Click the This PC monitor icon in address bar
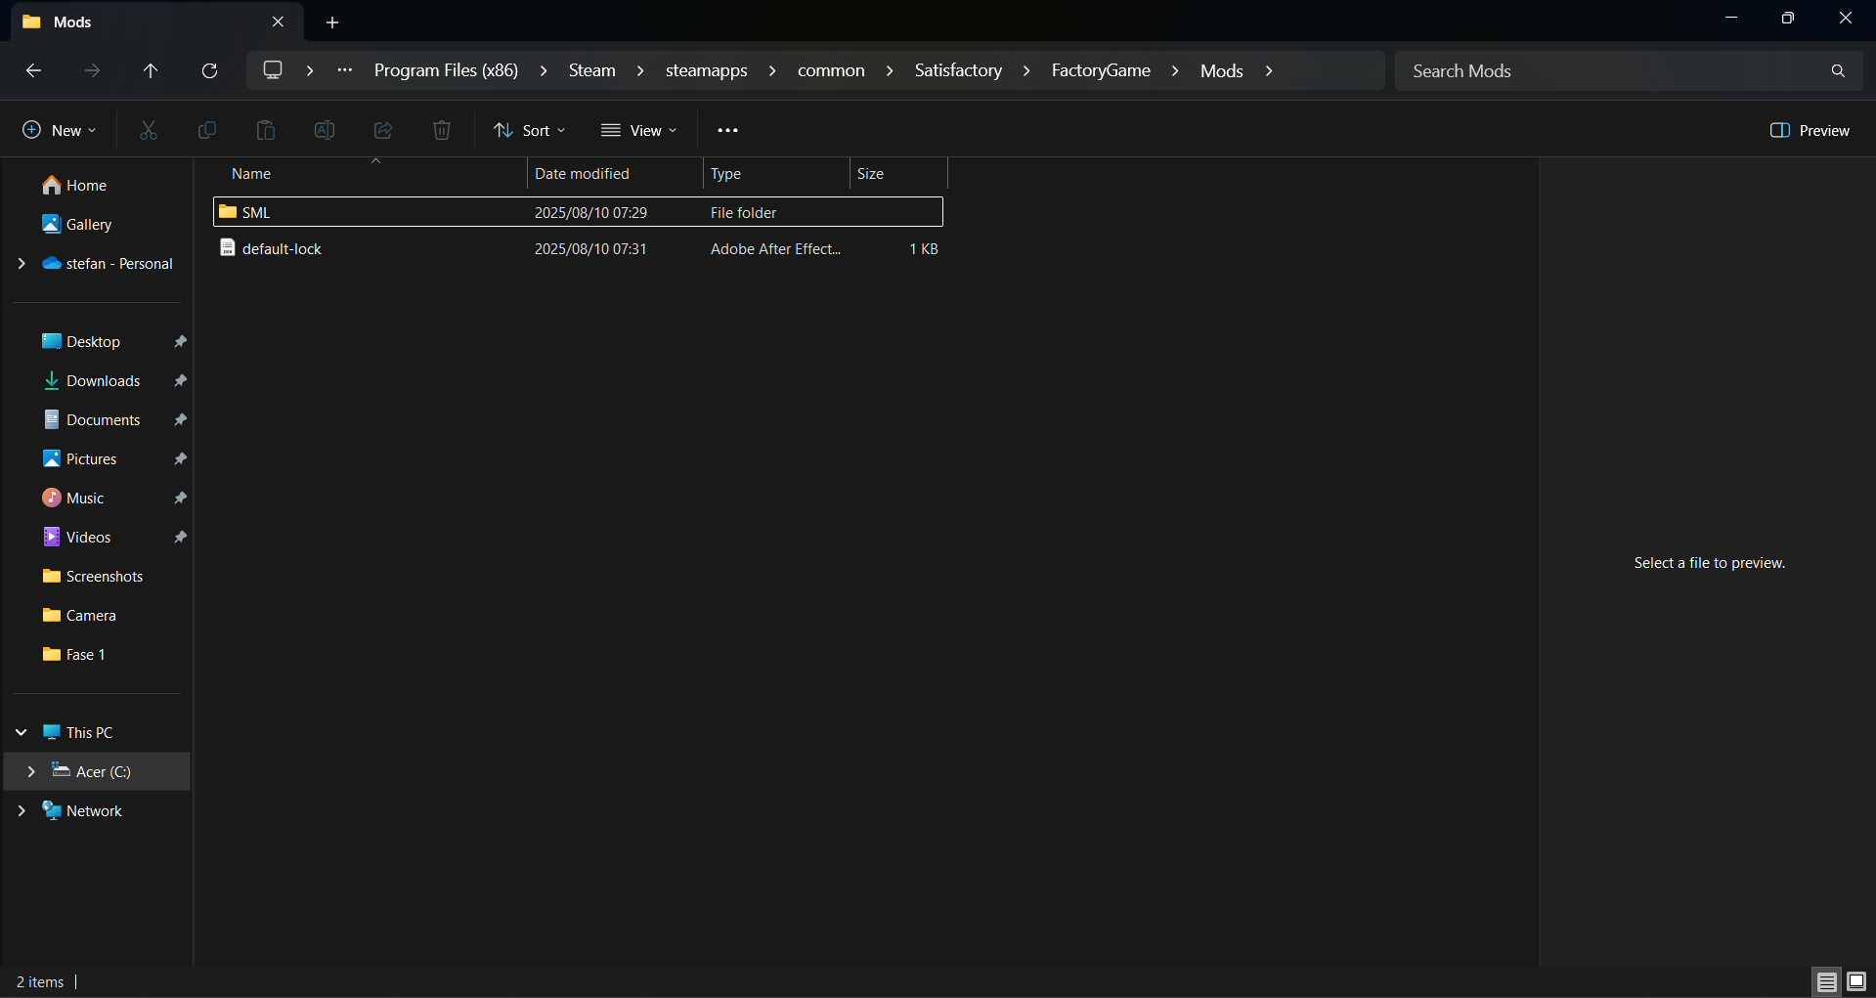Screen dimensions: 1876x998 pyautogui.click(x=273, y=70)
